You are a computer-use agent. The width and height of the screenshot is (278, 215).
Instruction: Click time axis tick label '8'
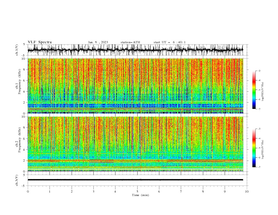click(203, 191)
